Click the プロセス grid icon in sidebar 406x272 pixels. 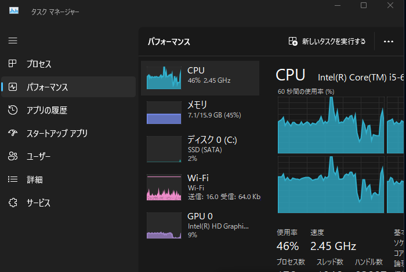click(x=12, y=64)
